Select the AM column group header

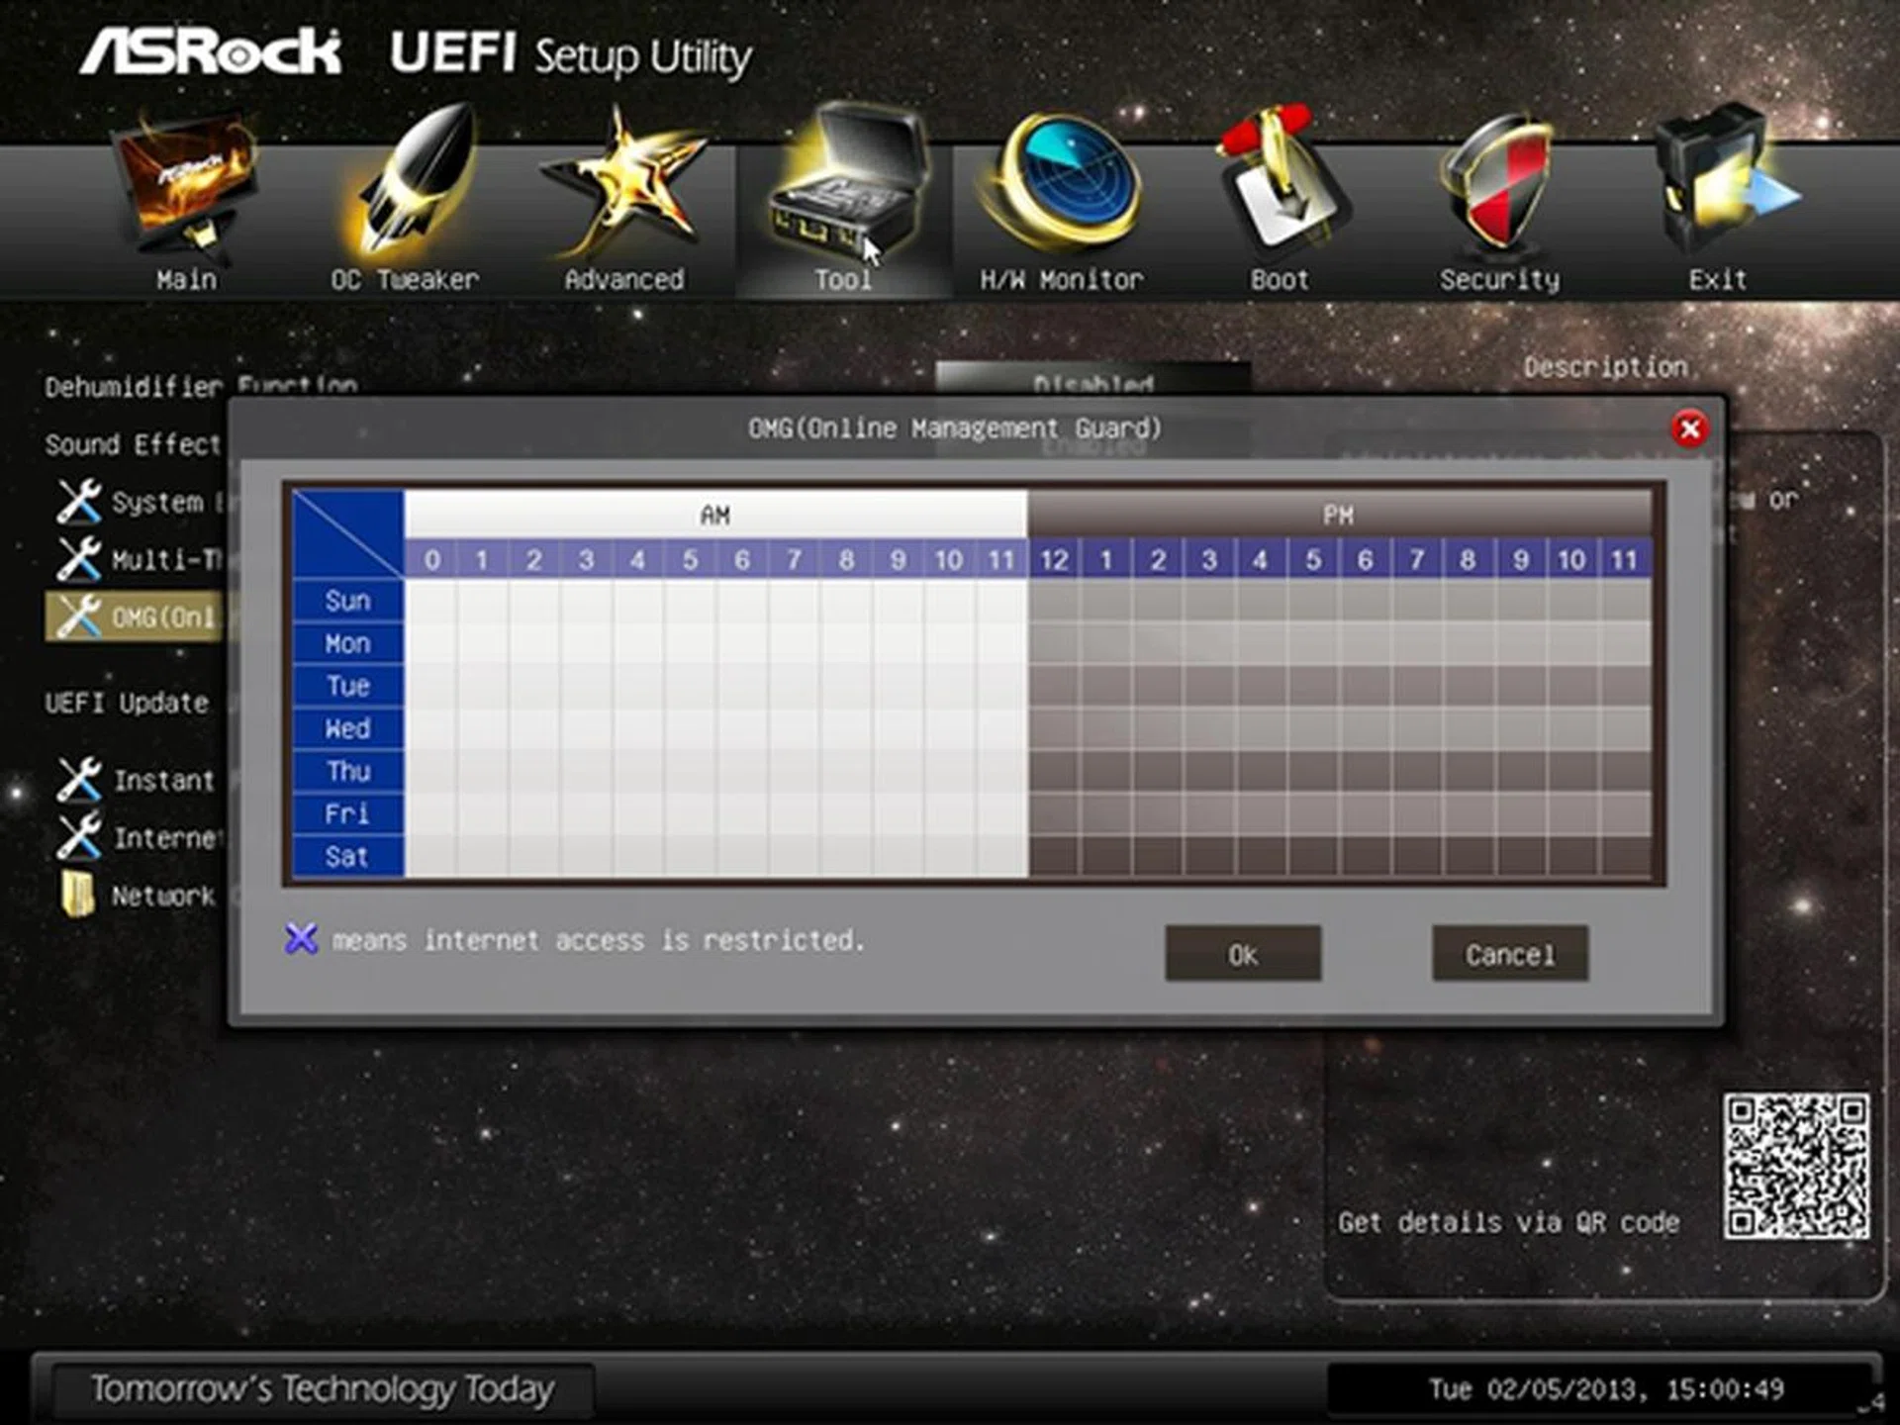[714, 515]
